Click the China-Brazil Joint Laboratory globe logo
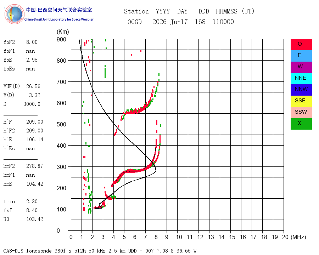The height and width of the screenshot is (255, 319). (14, 14)
